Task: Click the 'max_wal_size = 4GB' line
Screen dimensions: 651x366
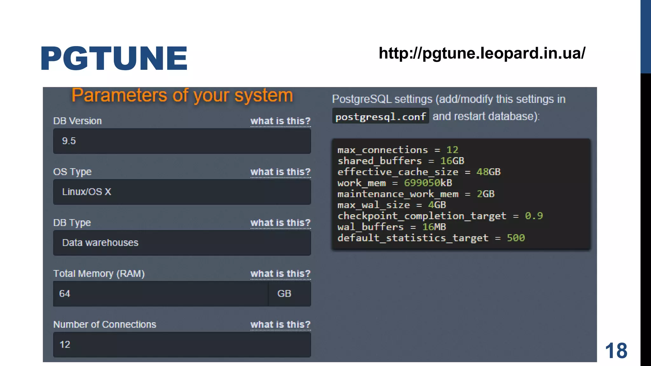Action: pyautogui.click(x=392, y=205)
